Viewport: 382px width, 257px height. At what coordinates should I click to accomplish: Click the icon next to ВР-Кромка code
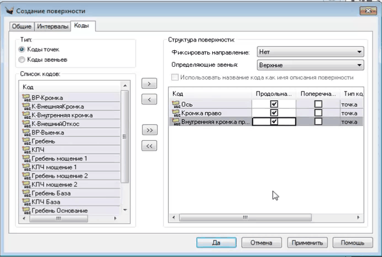coord(26,98)
